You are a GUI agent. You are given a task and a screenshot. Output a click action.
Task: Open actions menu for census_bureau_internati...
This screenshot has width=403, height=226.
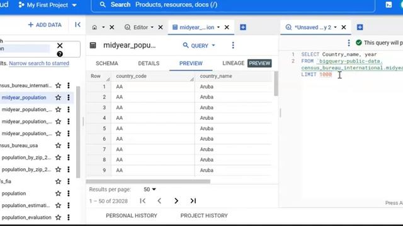69,85
